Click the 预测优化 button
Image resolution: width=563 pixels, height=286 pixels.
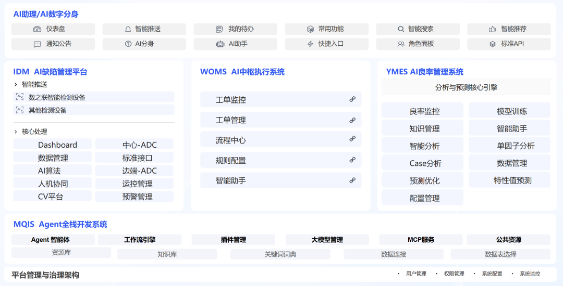pos(422,180)
